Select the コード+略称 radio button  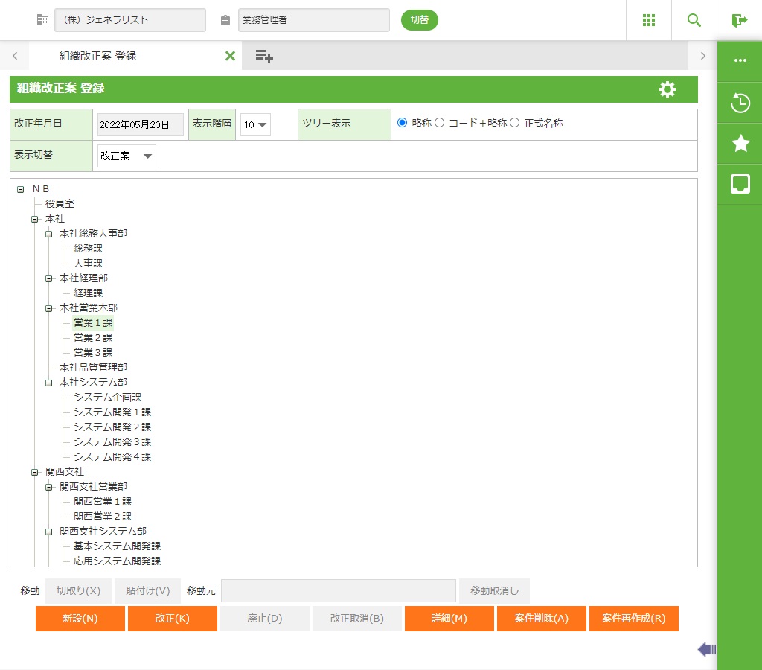[439, 123]
